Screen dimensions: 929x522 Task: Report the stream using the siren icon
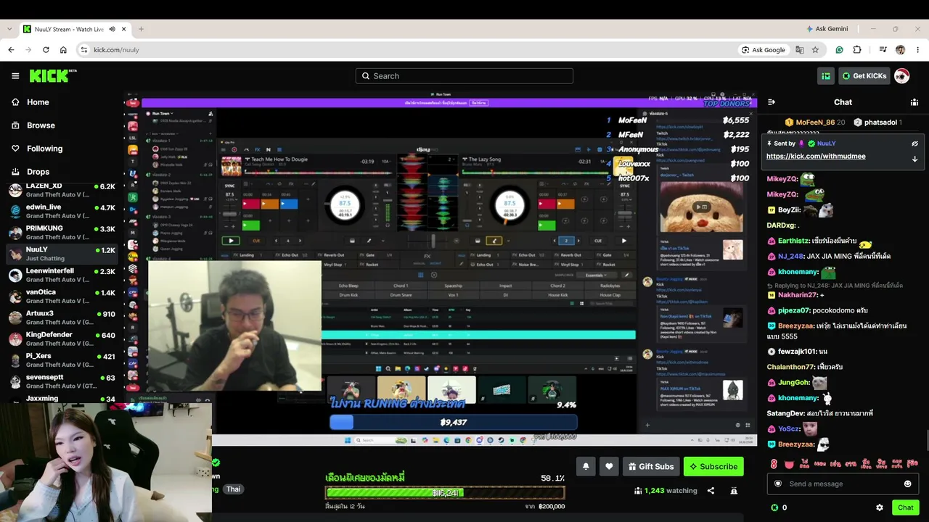click(734, 491)
